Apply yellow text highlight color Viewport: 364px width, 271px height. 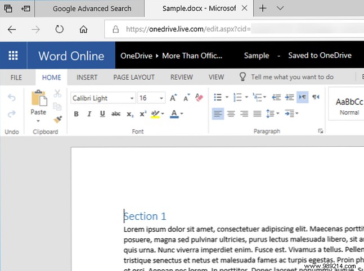(155, 114)
